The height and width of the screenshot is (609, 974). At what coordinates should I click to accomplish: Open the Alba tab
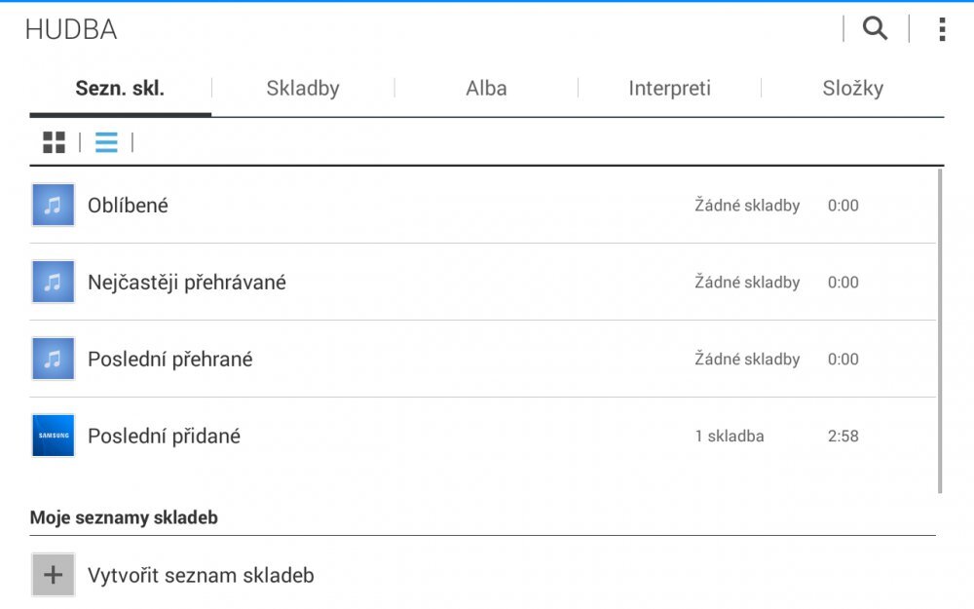click(486, 89)
